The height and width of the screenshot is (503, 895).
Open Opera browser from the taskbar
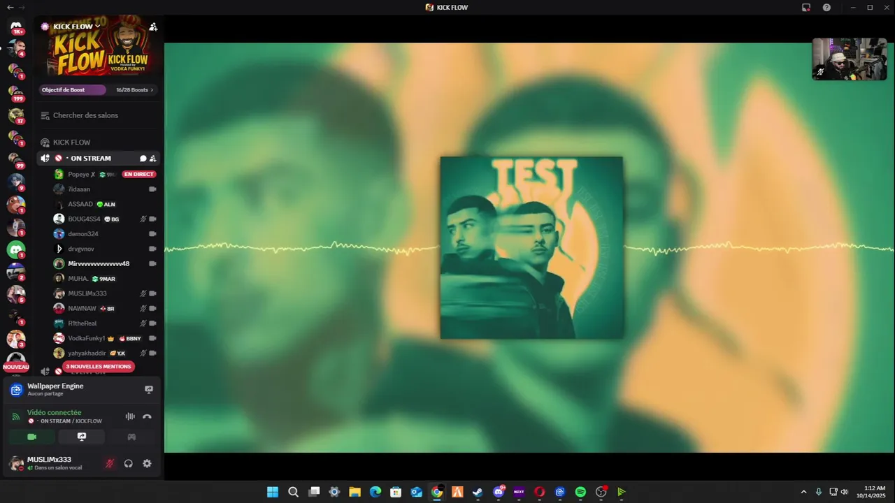(539, 492)
